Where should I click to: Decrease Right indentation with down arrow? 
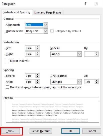click(x=37, y=55)
